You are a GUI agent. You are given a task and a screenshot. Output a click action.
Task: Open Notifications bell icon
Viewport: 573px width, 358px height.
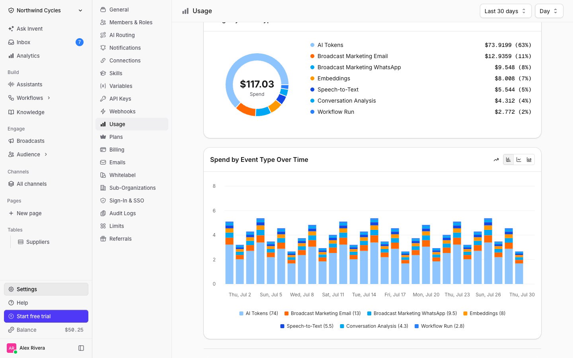[103, 48]
